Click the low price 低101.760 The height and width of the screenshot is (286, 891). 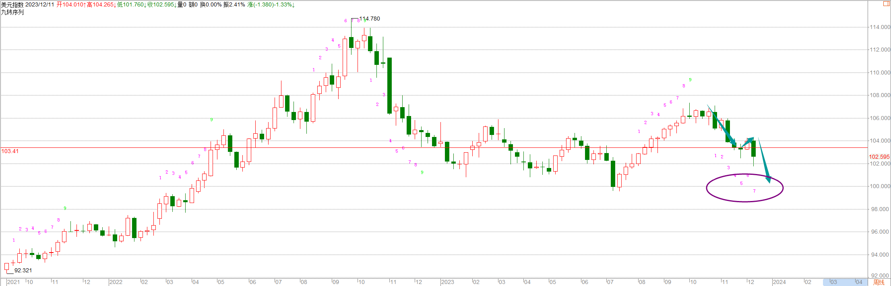click(x=130, y=4)
